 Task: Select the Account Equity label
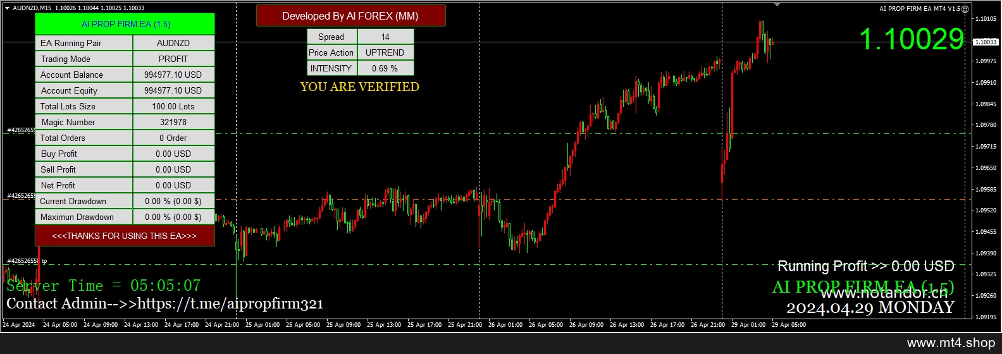[x=84, y=90]
